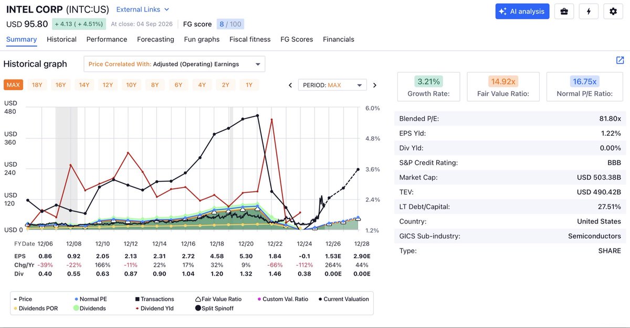Viewport: 630px width, 328px height.
Task: Select the 10Y time range button
Action: [131, 85]
